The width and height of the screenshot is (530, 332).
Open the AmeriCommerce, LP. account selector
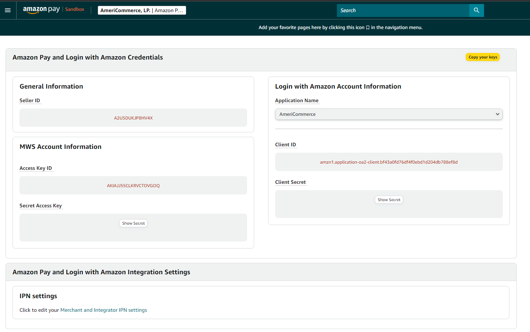(x=142, y=10)
